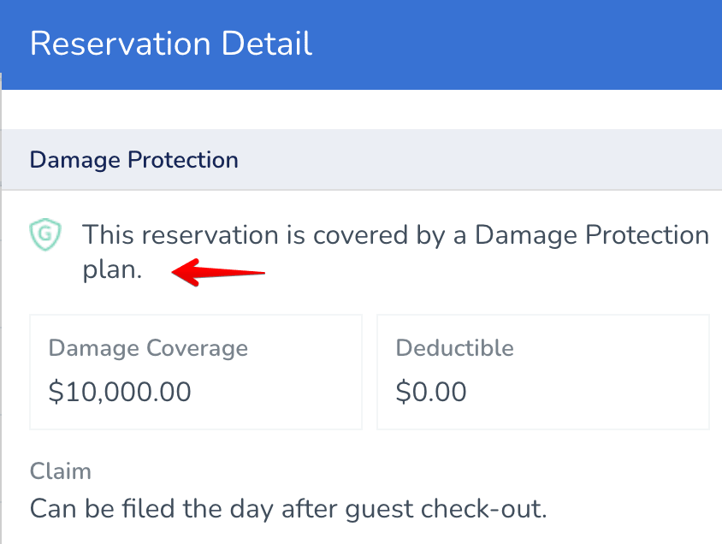
Task: Click the white gap below the header
Action: (x=362, y=109)
